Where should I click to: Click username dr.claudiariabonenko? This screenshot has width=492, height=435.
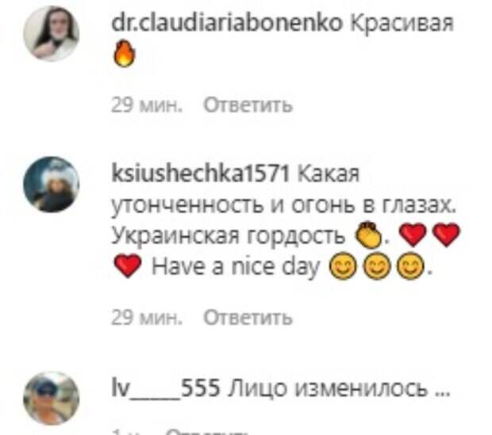coord(227,22)
